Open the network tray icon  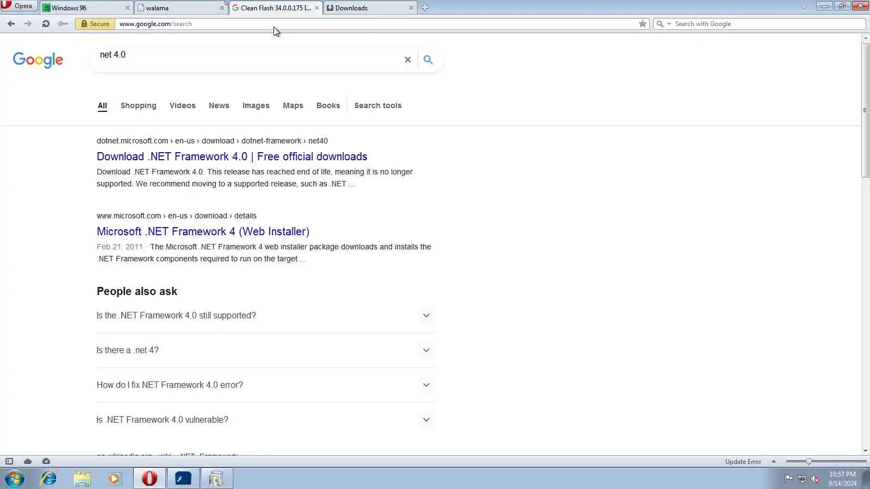point(802,479)
